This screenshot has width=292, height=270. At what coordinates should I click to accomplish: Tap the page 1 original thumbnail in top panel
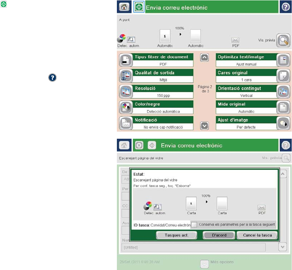point(165,36)
